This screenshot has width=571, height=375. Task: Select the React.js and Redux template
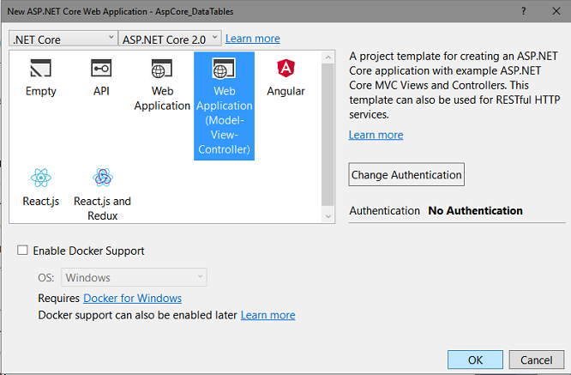click(x=102, y=178)
